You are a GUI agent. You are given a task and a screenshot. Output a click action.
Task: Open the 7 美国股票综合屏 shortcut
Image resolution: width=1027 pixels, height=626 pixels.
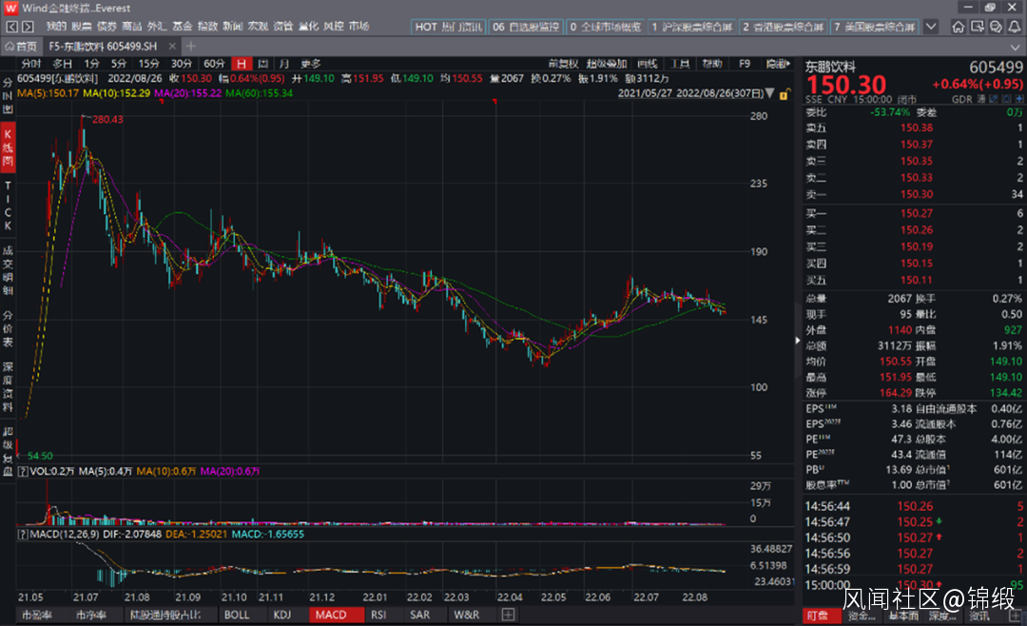coord(875,27)
